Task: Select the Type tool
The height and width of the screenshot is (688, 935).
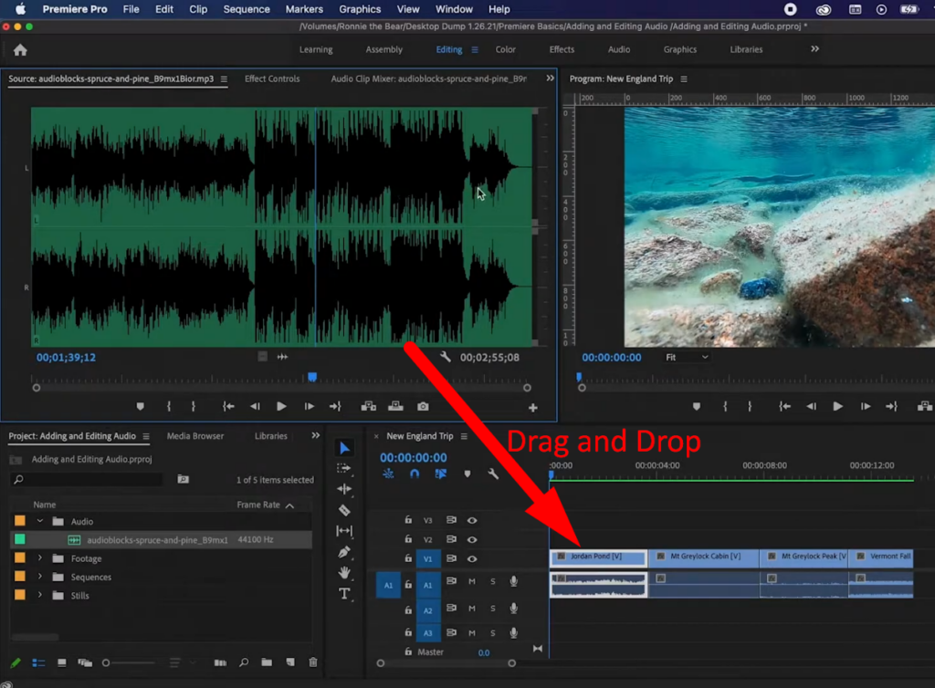Action: [x=344, y=593]
